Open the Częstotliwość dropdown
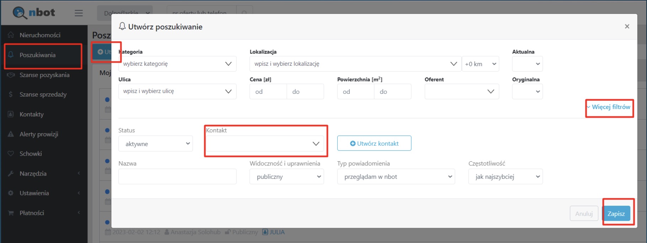Screen dimensions: 647x243 506,177
